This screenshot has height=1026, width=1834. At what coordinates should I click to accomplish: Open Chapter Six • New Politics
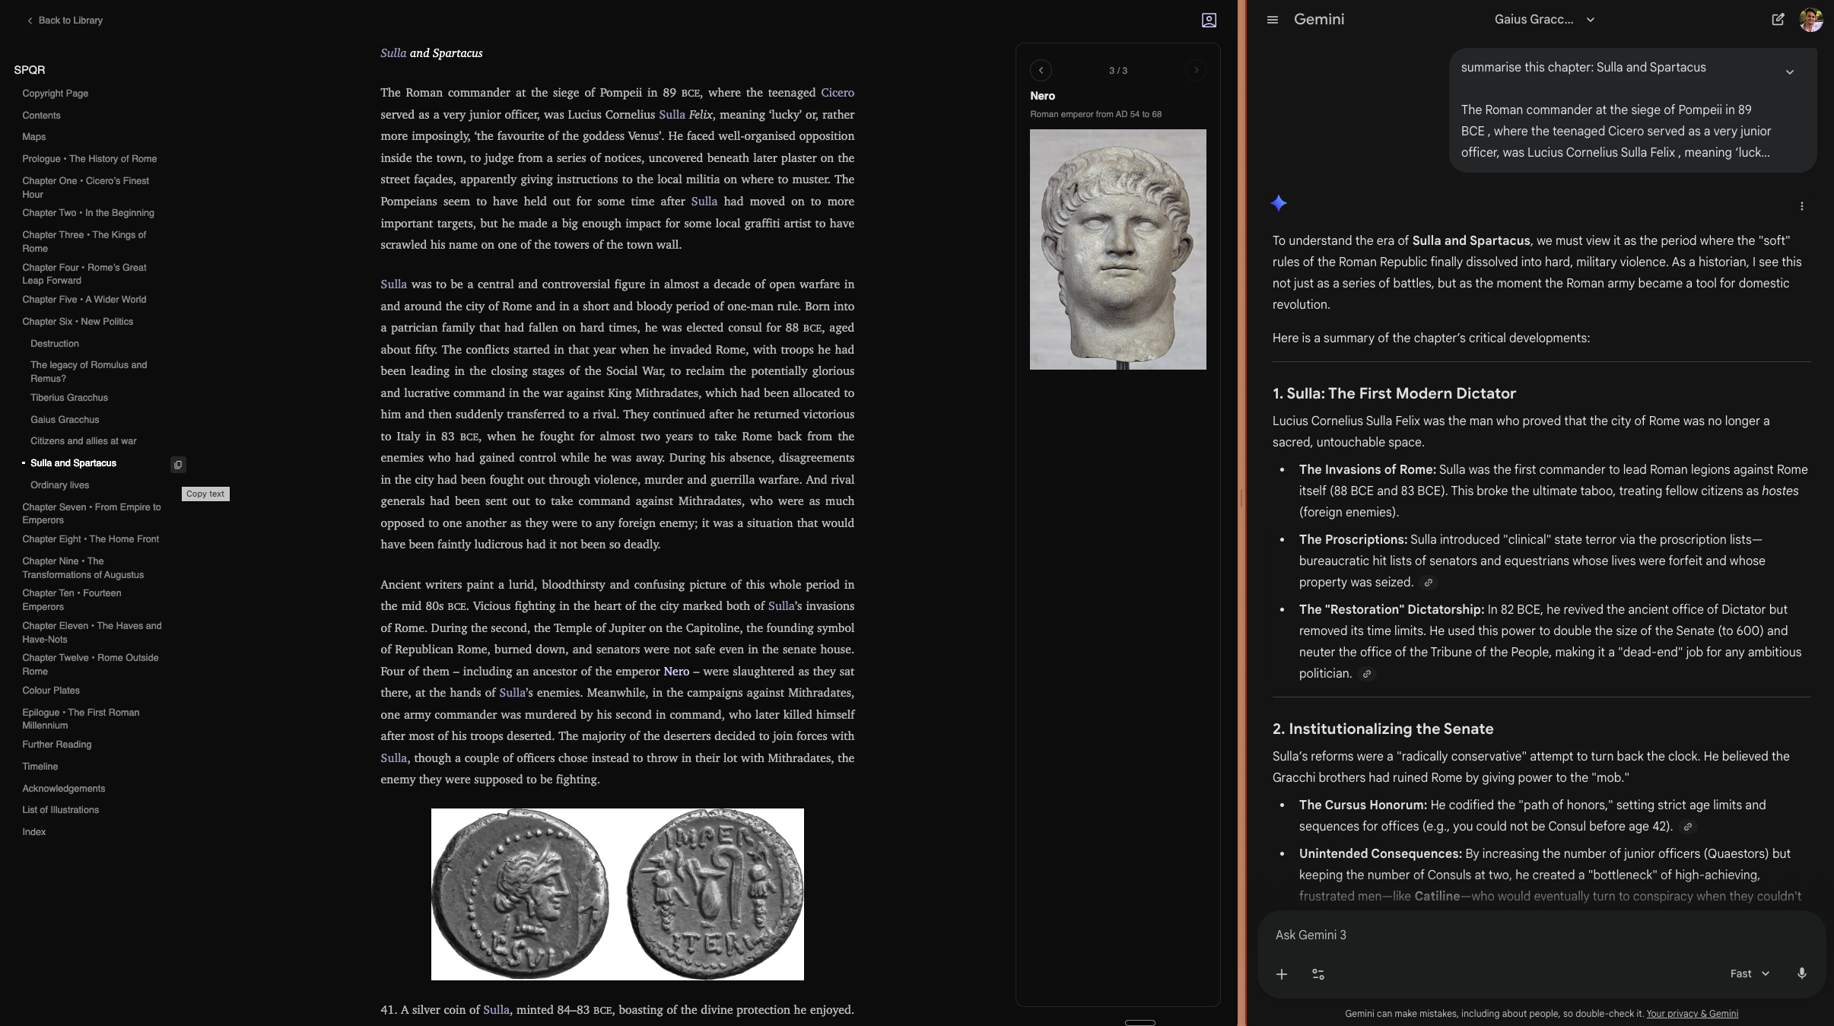[78, 322]
